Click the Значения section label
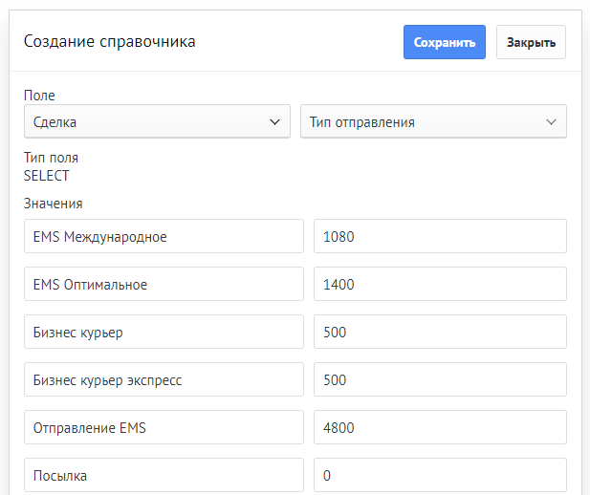 coord(54,203)
